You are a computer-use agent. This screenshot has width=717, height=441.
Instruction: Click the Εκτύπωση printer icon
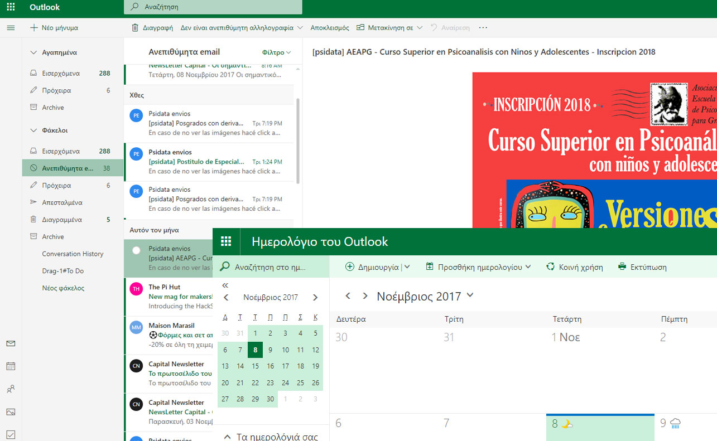coord(622,266)
